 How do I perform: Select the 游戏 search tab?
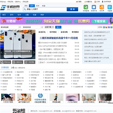pos(32,6)
